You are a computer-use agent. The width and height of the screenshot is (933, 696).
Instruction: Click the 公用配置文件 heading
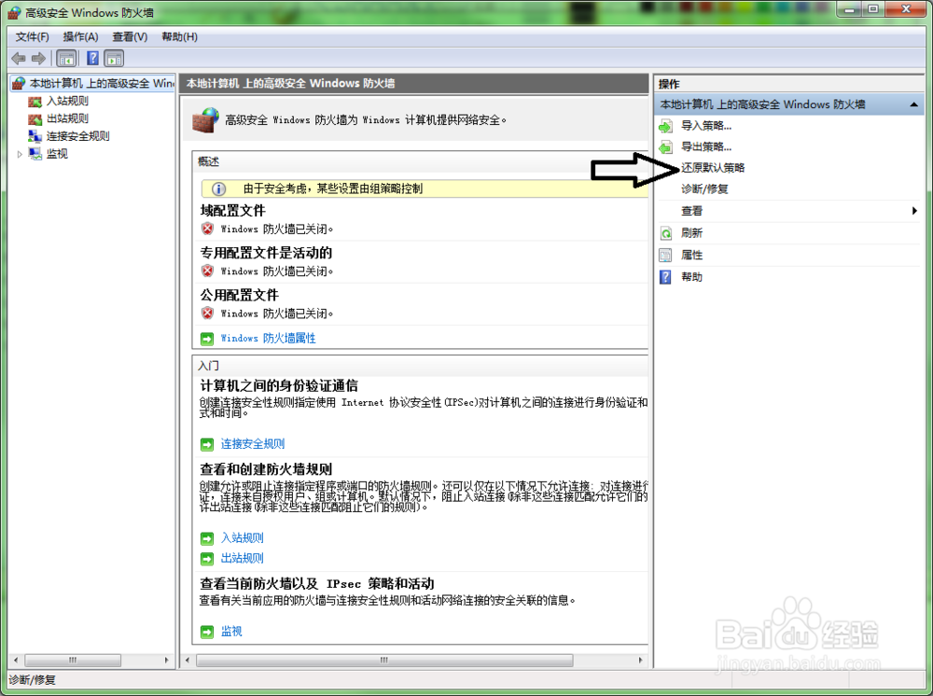tap(239, 296)
